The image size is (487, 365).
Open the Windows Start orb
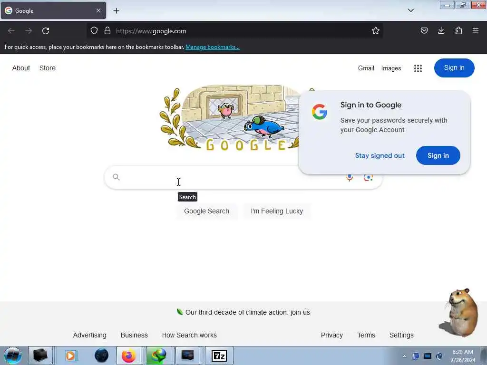13,355
